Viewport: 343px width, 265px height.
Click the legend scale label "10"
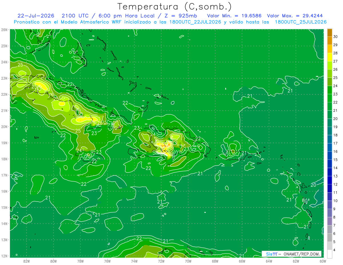pos(336,201)
